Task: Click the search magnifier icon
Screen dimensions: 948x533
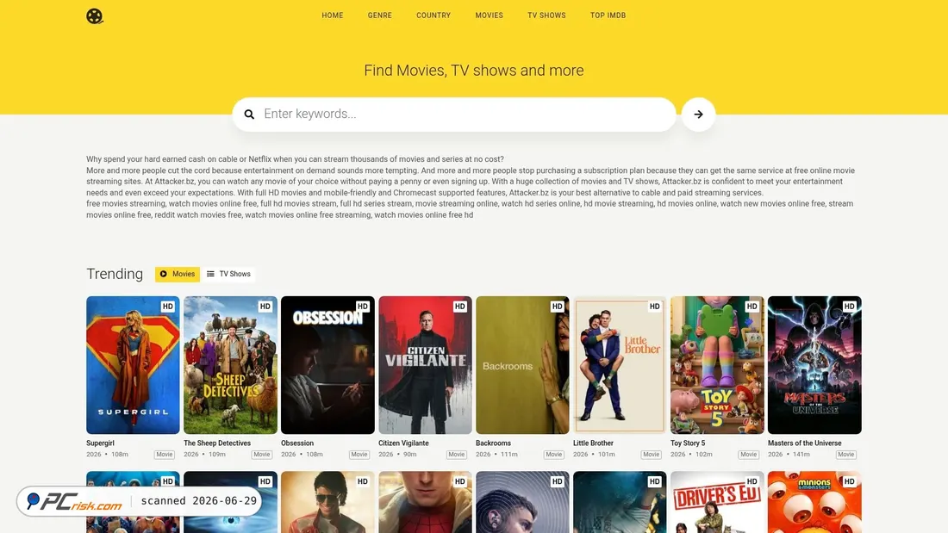Action: click(249, 115)
